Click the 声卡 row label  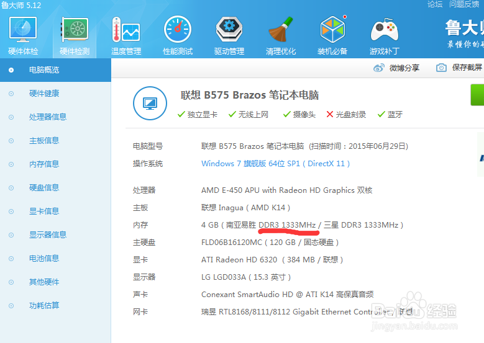click(140, 295)
